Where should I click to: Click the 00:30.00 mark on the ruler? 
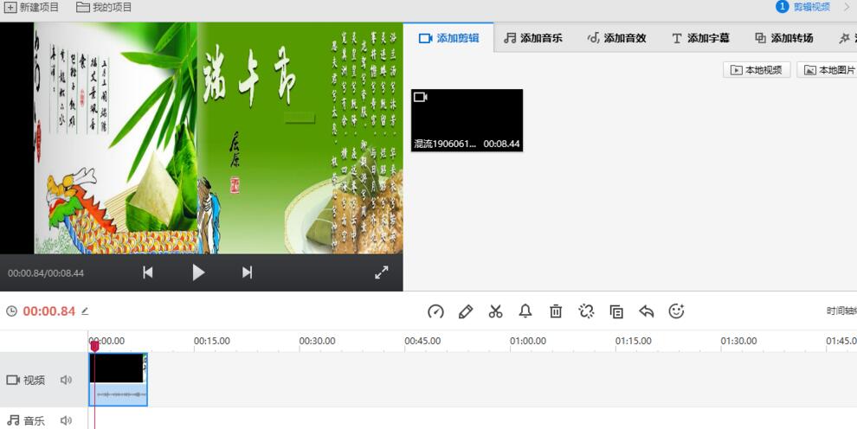pos(318,341)
